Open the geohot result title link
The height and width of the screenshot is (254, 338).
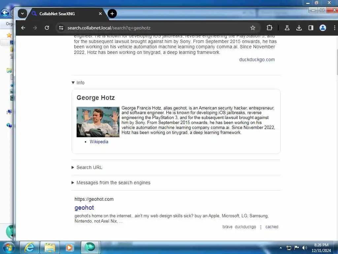tap(84, 208)
